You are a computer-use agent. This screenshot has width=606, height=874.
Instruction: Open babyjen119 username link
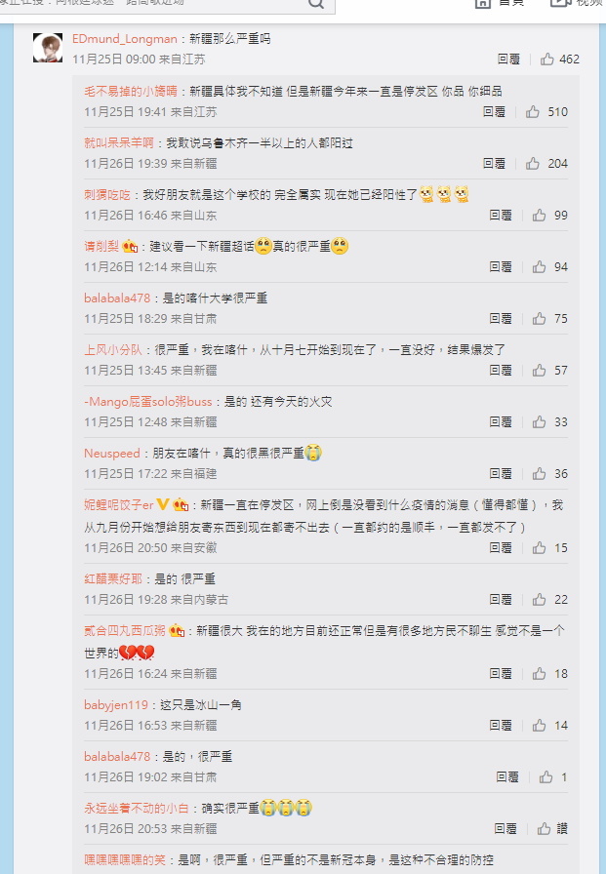pos(116,704)
